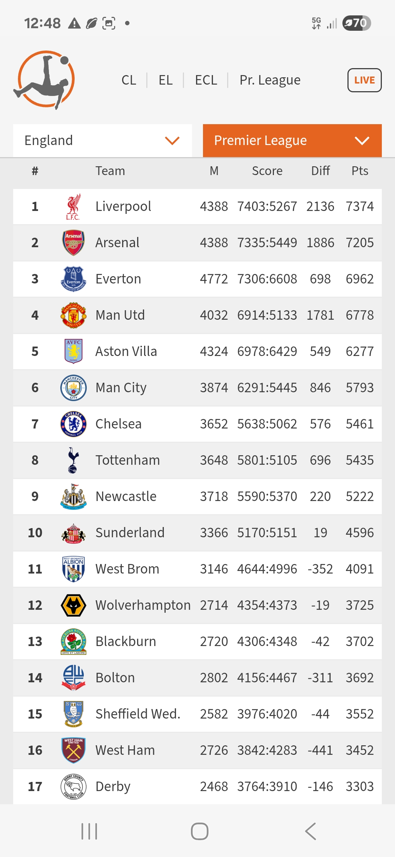This screenshot has width=395, height=857.
Task: Select the ECL tab
Action: click(206, 80)
